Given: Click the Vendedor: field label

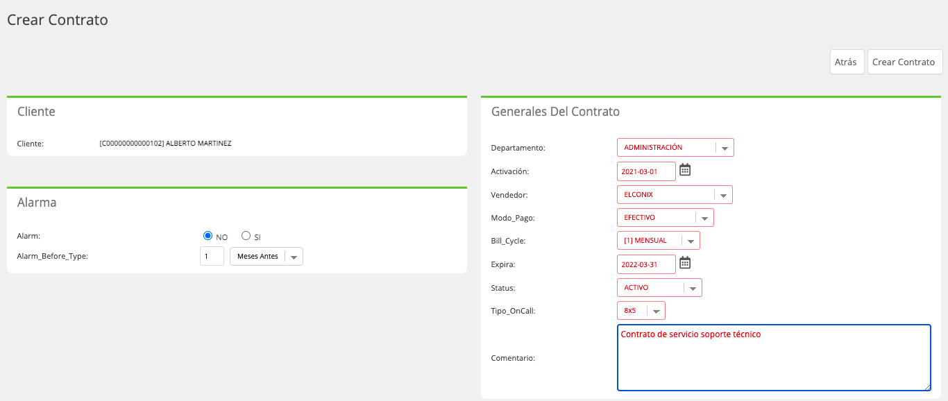Looking at the screenshot, I should 509,195.
